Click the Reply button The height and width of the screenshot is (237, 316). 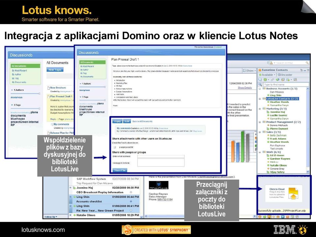click(117, 121)
